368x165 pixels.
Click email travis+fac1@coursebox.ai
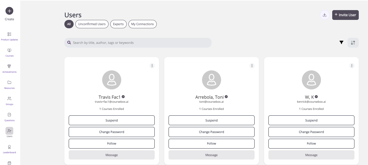(112, 102)
